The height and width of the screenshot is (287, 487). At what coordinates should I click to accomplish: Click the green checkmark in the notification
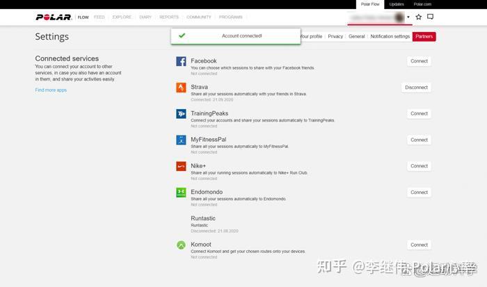coord(182,35)
